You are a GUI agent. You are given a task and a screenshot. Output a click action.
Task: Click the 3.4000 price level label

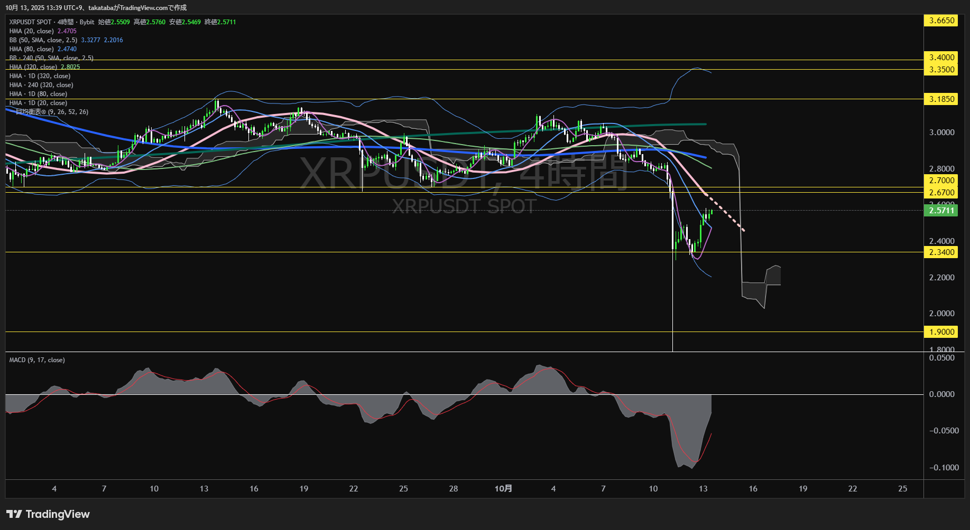coord(941,58)
